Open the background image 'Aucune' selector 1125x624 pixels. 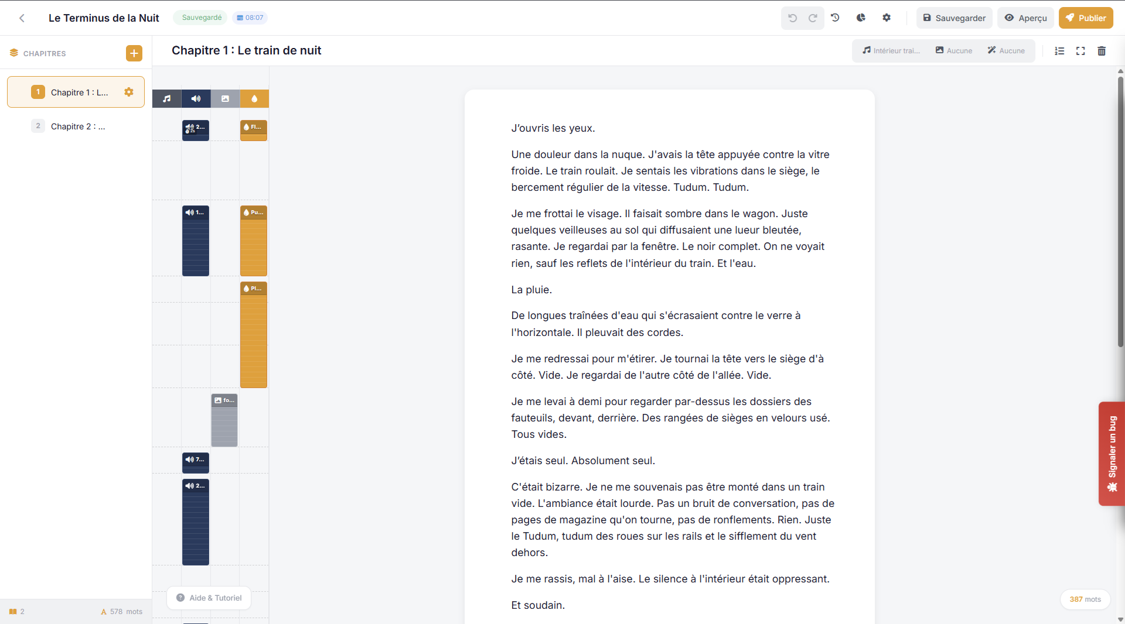coord(954,51)
